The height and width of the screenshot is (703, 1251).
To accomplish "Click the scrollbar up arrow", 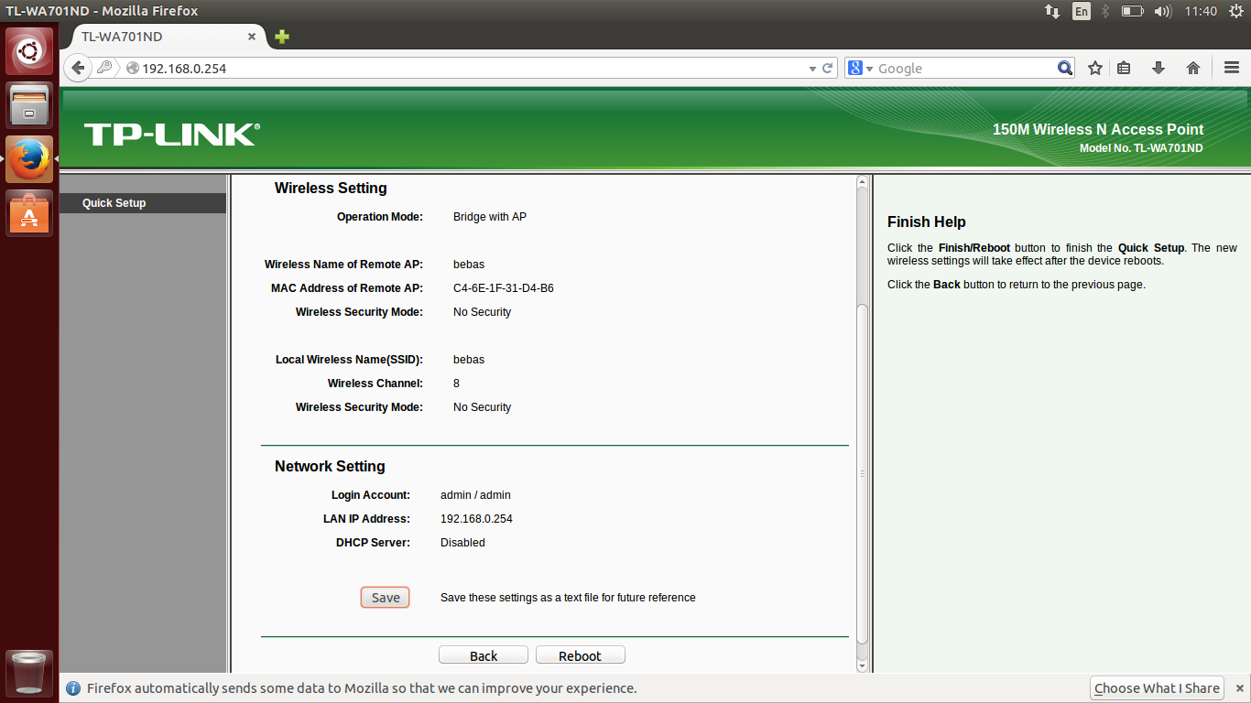I will tap(862, 182).
